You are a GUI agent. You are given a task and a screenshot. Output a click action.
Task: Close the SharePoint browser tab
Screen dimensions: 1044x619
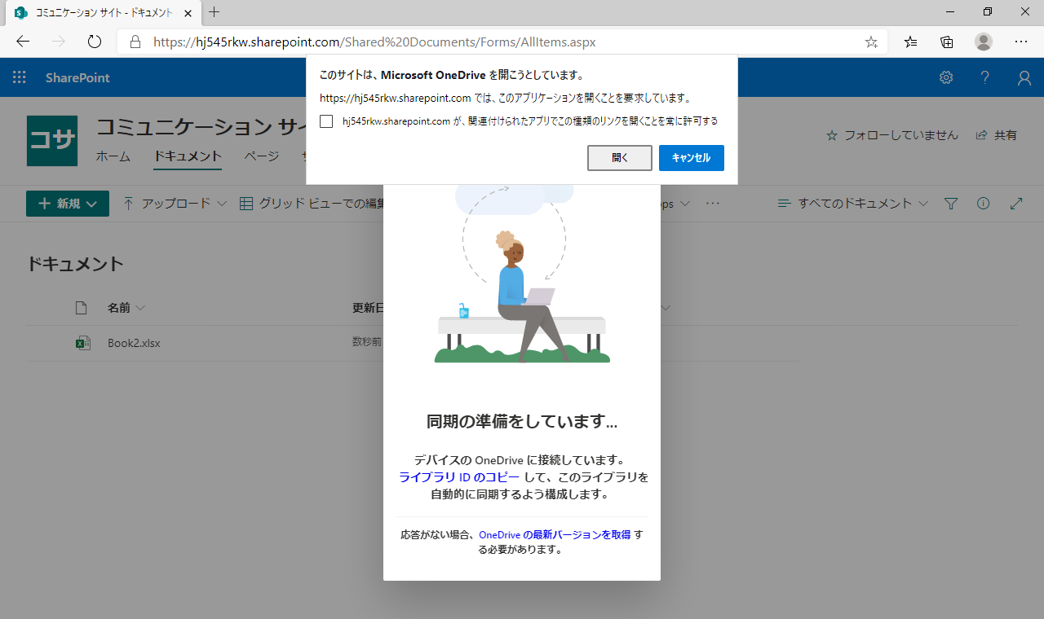coord(187,13)
